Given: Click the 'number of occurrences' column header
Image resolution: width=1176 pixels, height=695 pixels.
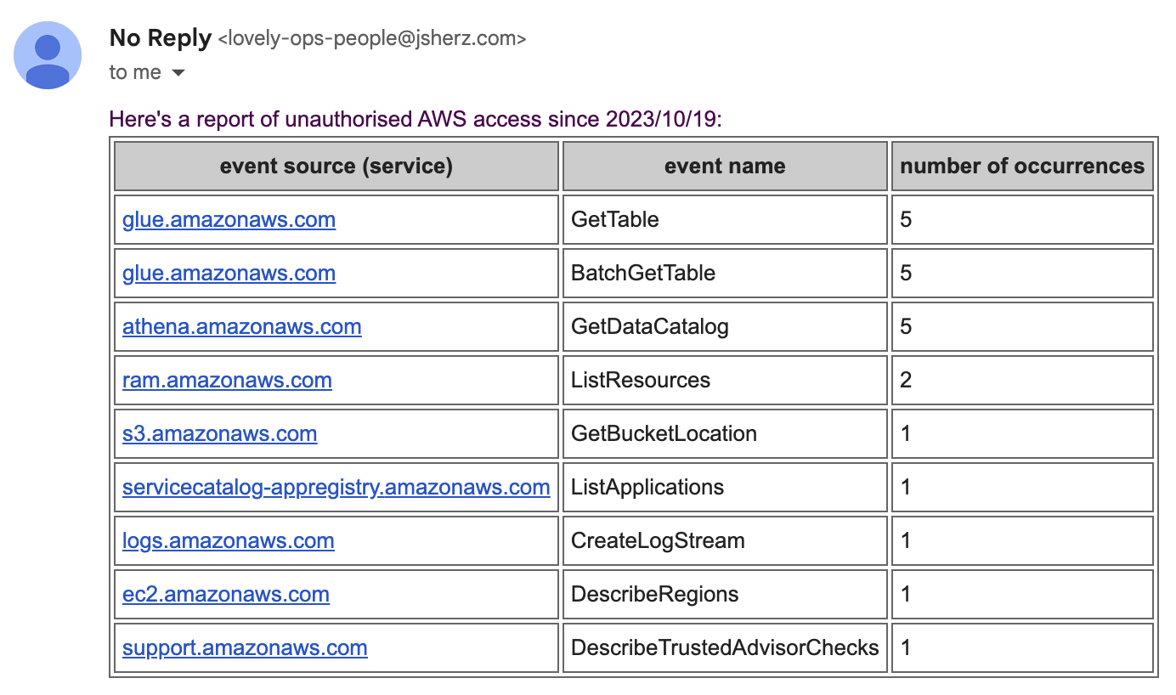Looking at the screenshot, I should pos(1021,167).
